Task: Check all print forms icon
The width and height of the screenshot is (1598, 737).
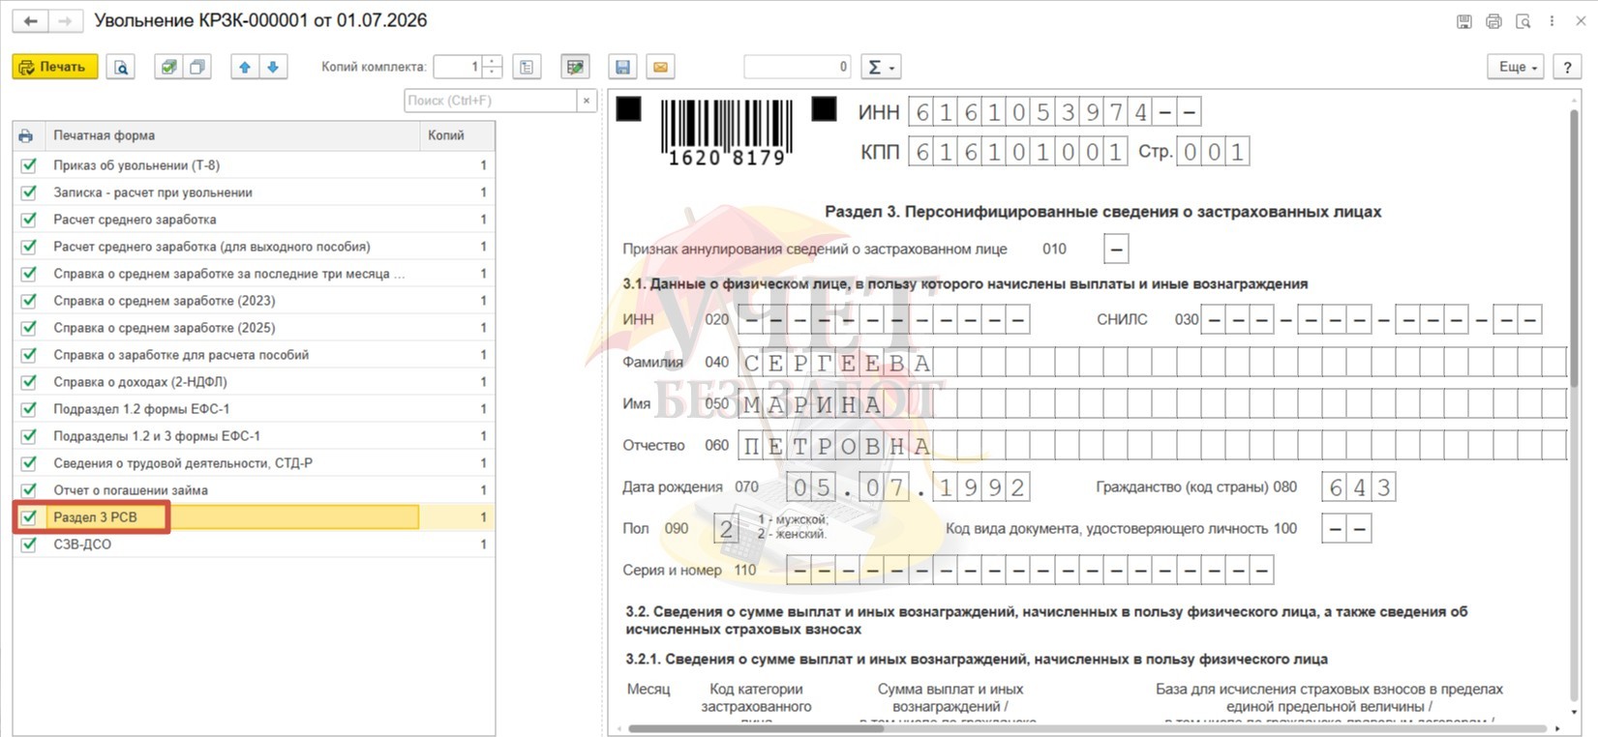Action: 168,67
